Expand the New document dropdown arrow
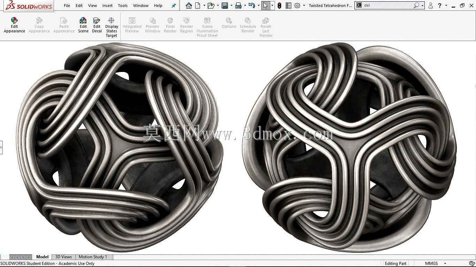Screen dimensions: 476x267 coord(204,6)
